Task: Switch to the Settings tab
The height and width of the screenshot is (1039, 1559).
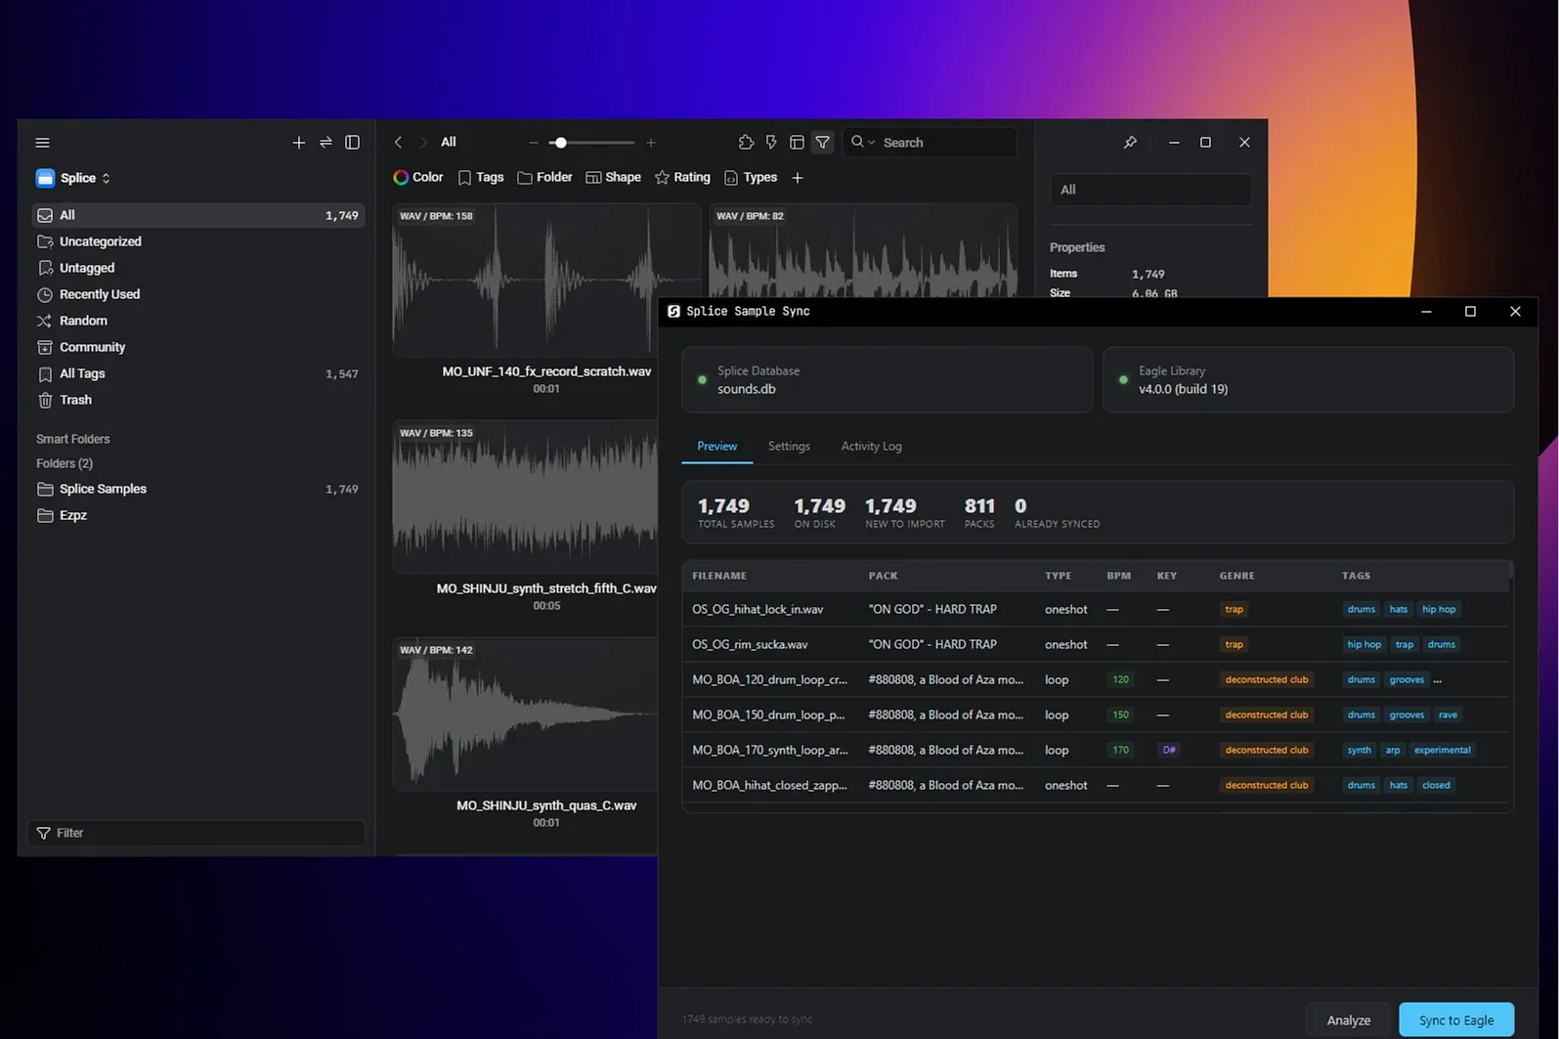Action: click(x=789, y=446)
